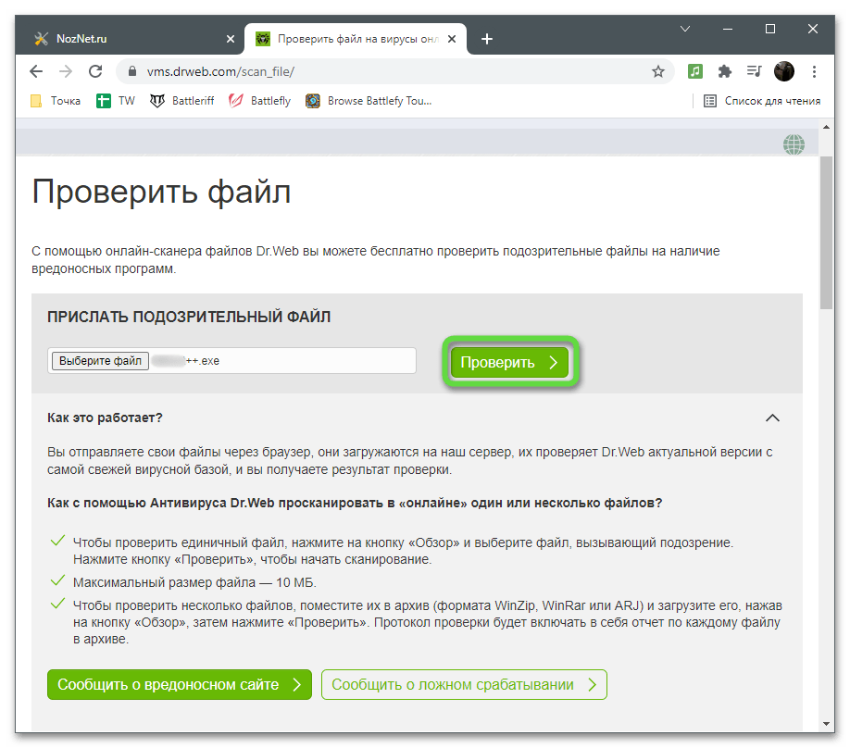
Task: View site security lock info
Action: pyautogui.click(x=132, y=71)
